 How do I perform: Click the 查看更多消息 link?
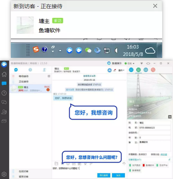(x=89, y=76)
